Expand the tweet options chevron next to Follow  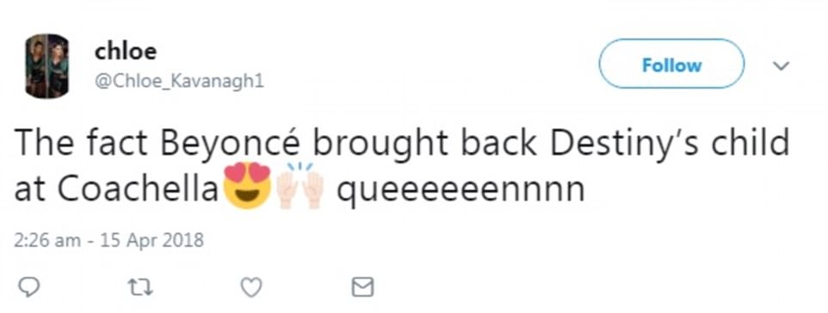(781, 66)
